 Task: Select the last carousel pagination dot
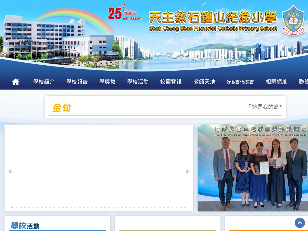185,208
